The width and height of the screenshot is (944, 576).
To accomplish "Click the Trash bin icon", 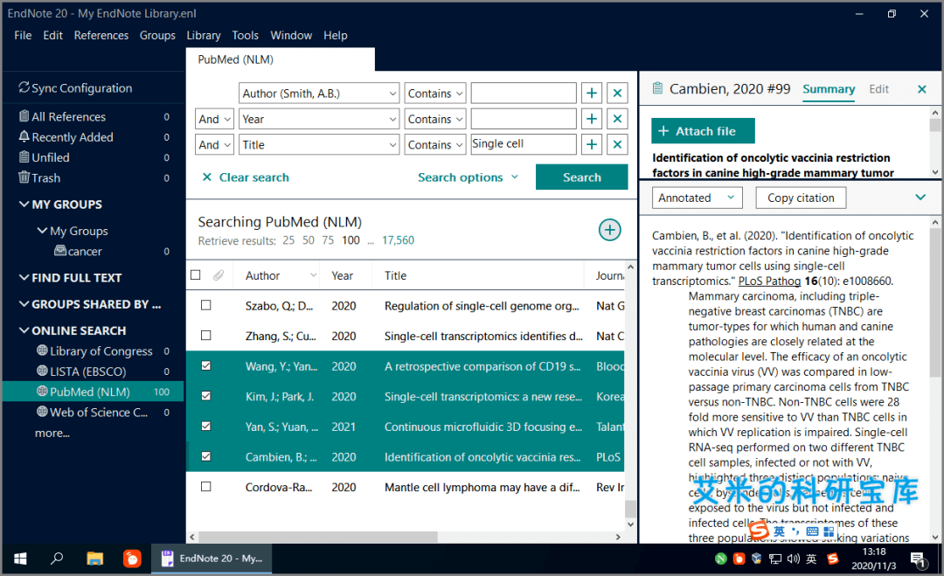I will click(24, 177).
